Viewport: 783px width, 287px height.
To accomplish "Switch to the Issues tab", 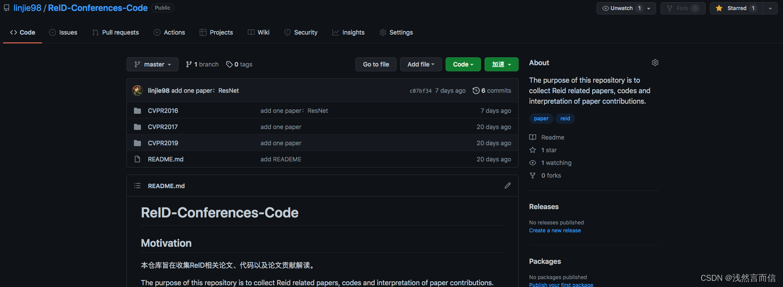I will point(63,32).
